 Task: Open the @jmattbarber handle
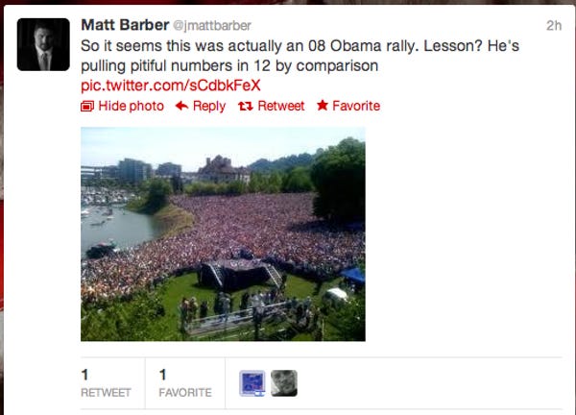212,25
